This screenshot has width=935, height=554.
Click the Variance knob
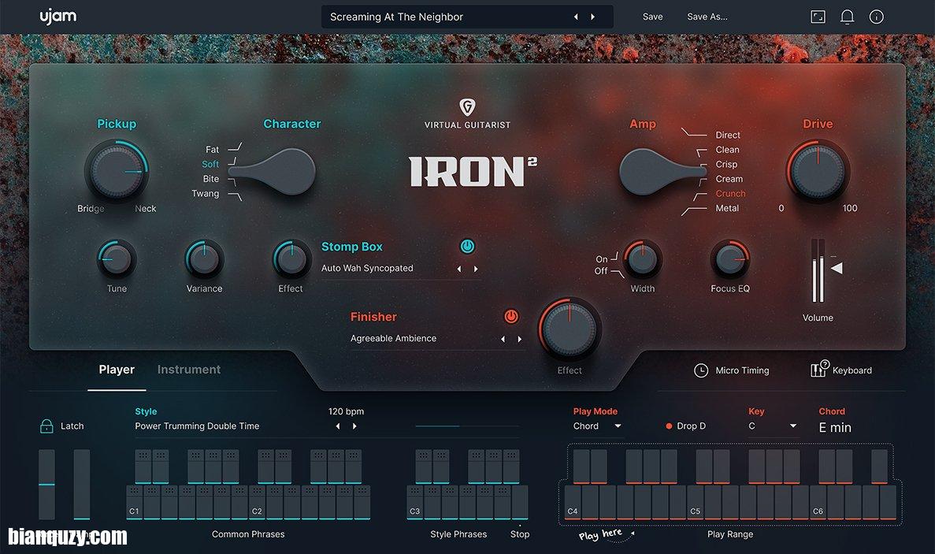(204, 258)
